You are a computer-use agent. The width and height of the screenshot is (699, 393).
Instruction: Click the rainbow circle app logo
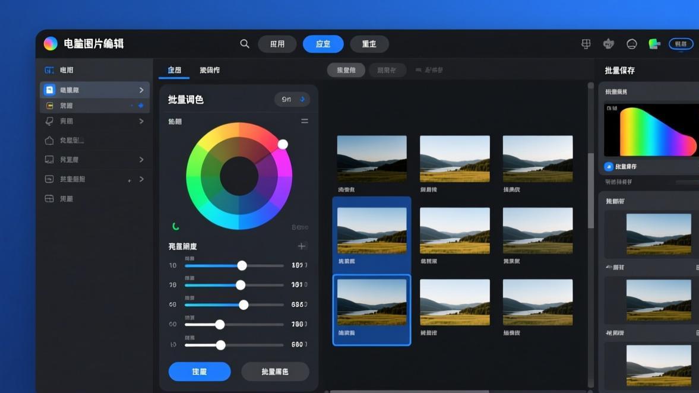[x=50, y=44]
